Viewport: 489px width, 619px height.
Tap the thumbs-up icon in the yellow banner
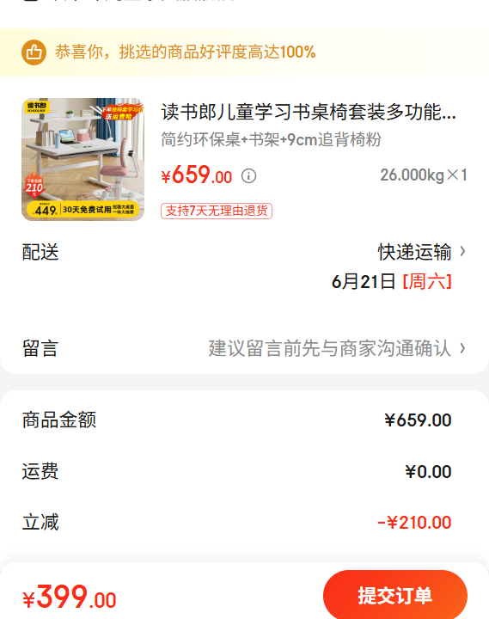tap(34, 52)
